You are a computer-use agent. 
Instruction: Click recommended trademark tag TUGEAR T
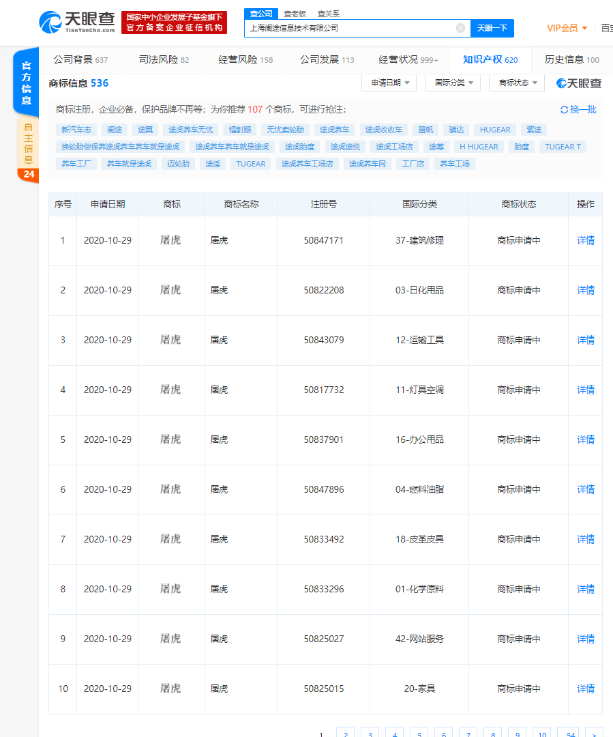point(563,147)
